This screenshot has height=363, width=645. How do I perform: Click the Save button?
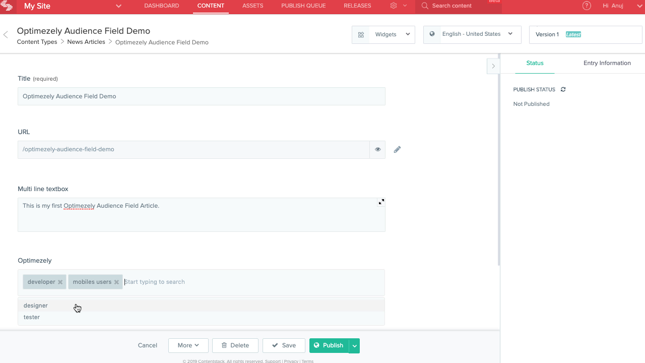[284, 345]
